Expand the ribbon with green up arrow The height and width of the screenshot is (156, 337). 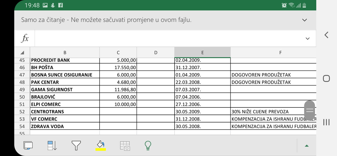(x=307, y=146)
